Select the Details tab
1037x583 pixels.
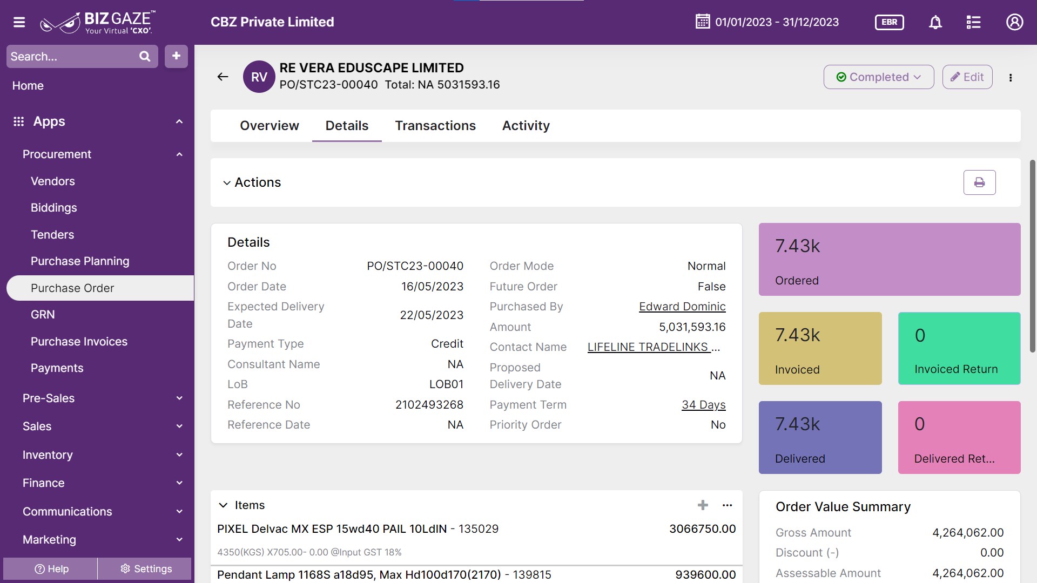[347, 126]
